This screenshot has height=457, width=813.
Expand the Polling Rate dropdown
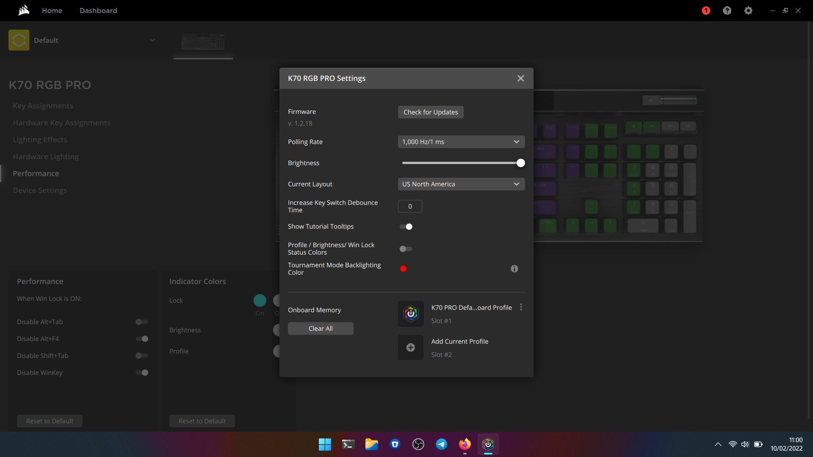[461, 142]
